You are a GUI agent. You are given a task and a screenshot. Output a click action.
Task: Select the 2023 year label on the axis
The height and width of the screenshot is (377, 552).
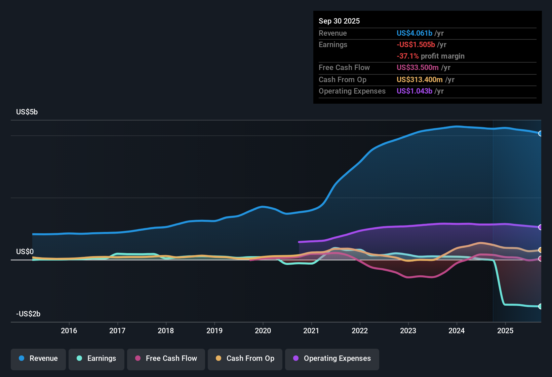pyautogui.click(x=408, y=331)
